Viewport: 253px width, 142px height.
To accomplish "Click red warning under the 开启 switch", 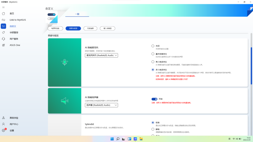I will click(171, 103).
